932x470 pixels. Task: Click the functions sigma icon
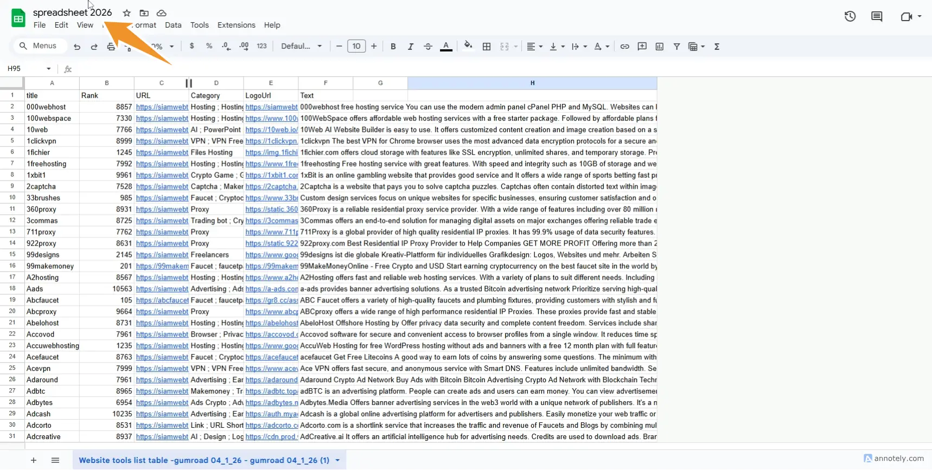click(717, 47)
